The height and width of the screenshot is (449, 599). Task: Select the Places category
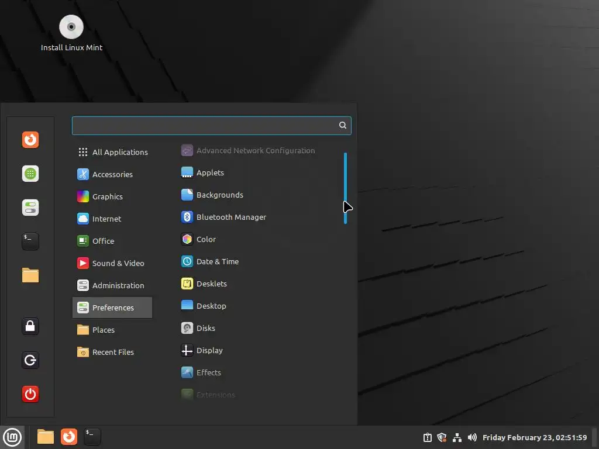click(x=112, y=330)
